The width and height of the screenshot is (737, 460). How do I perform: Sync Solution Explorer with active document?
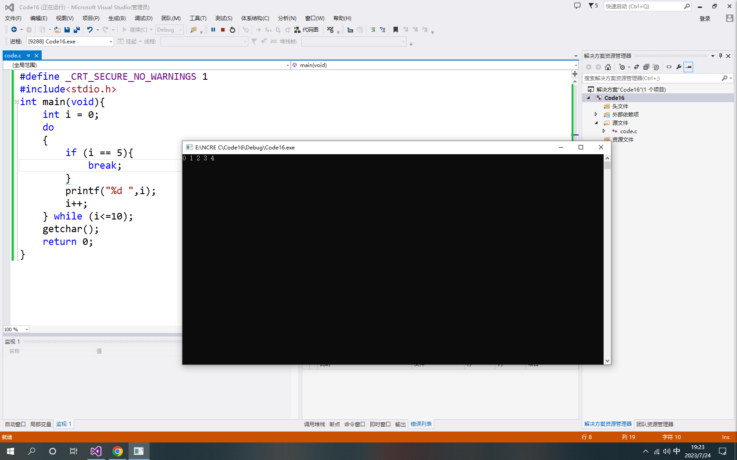click(637, 67)
